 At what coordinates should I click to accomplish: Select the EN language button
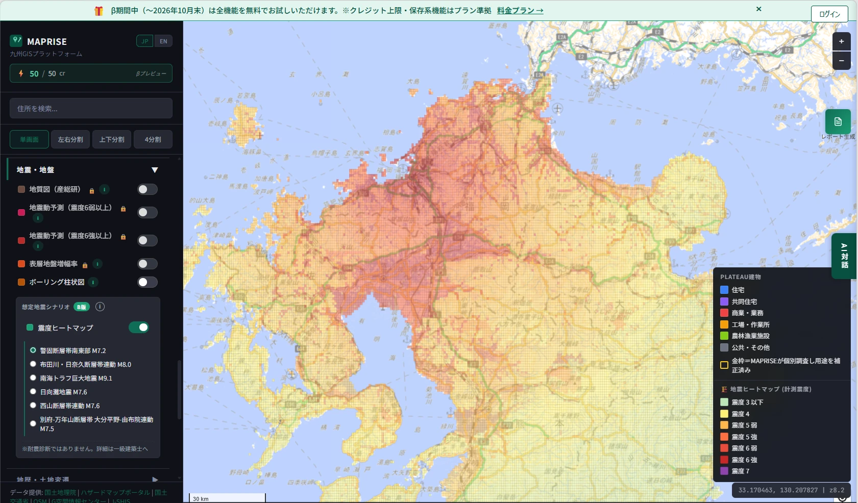163,41
